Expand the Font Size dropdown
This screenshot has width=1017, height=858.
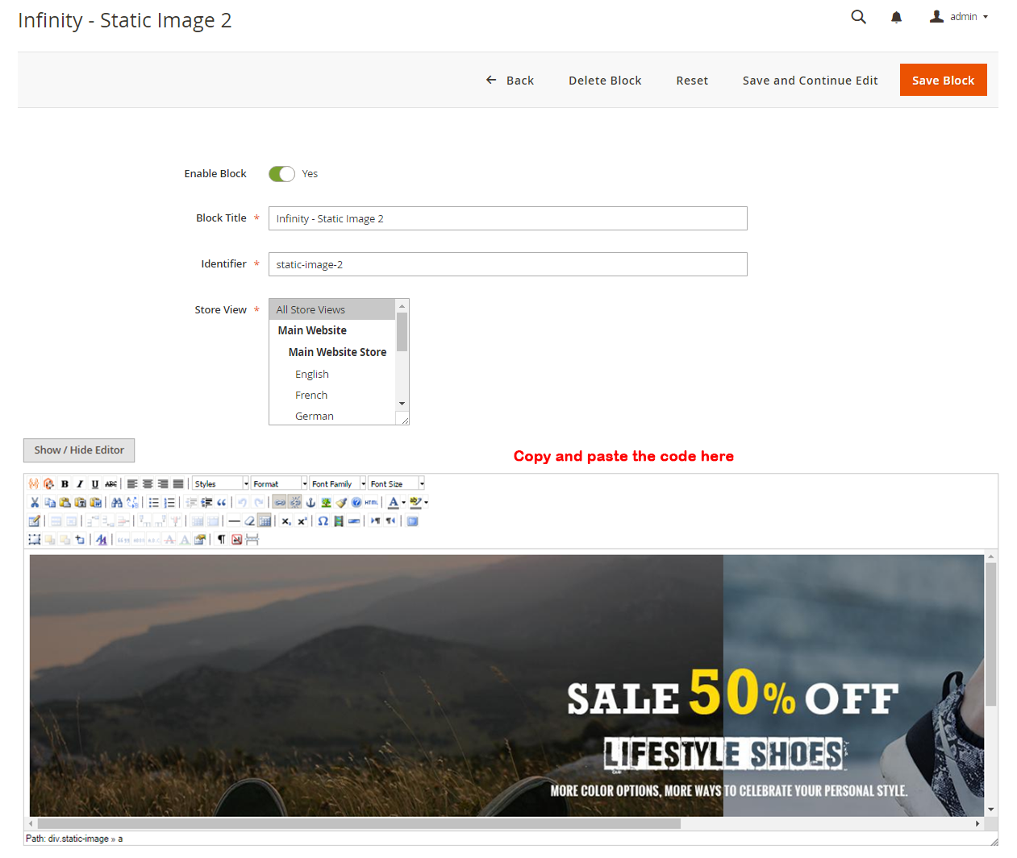coord(396,484)
